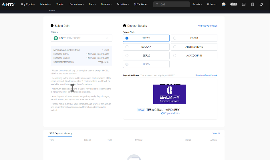Expand the Buy Crypto menu
The width and height of the screenshot is (270, 160).
click(28, 4)
